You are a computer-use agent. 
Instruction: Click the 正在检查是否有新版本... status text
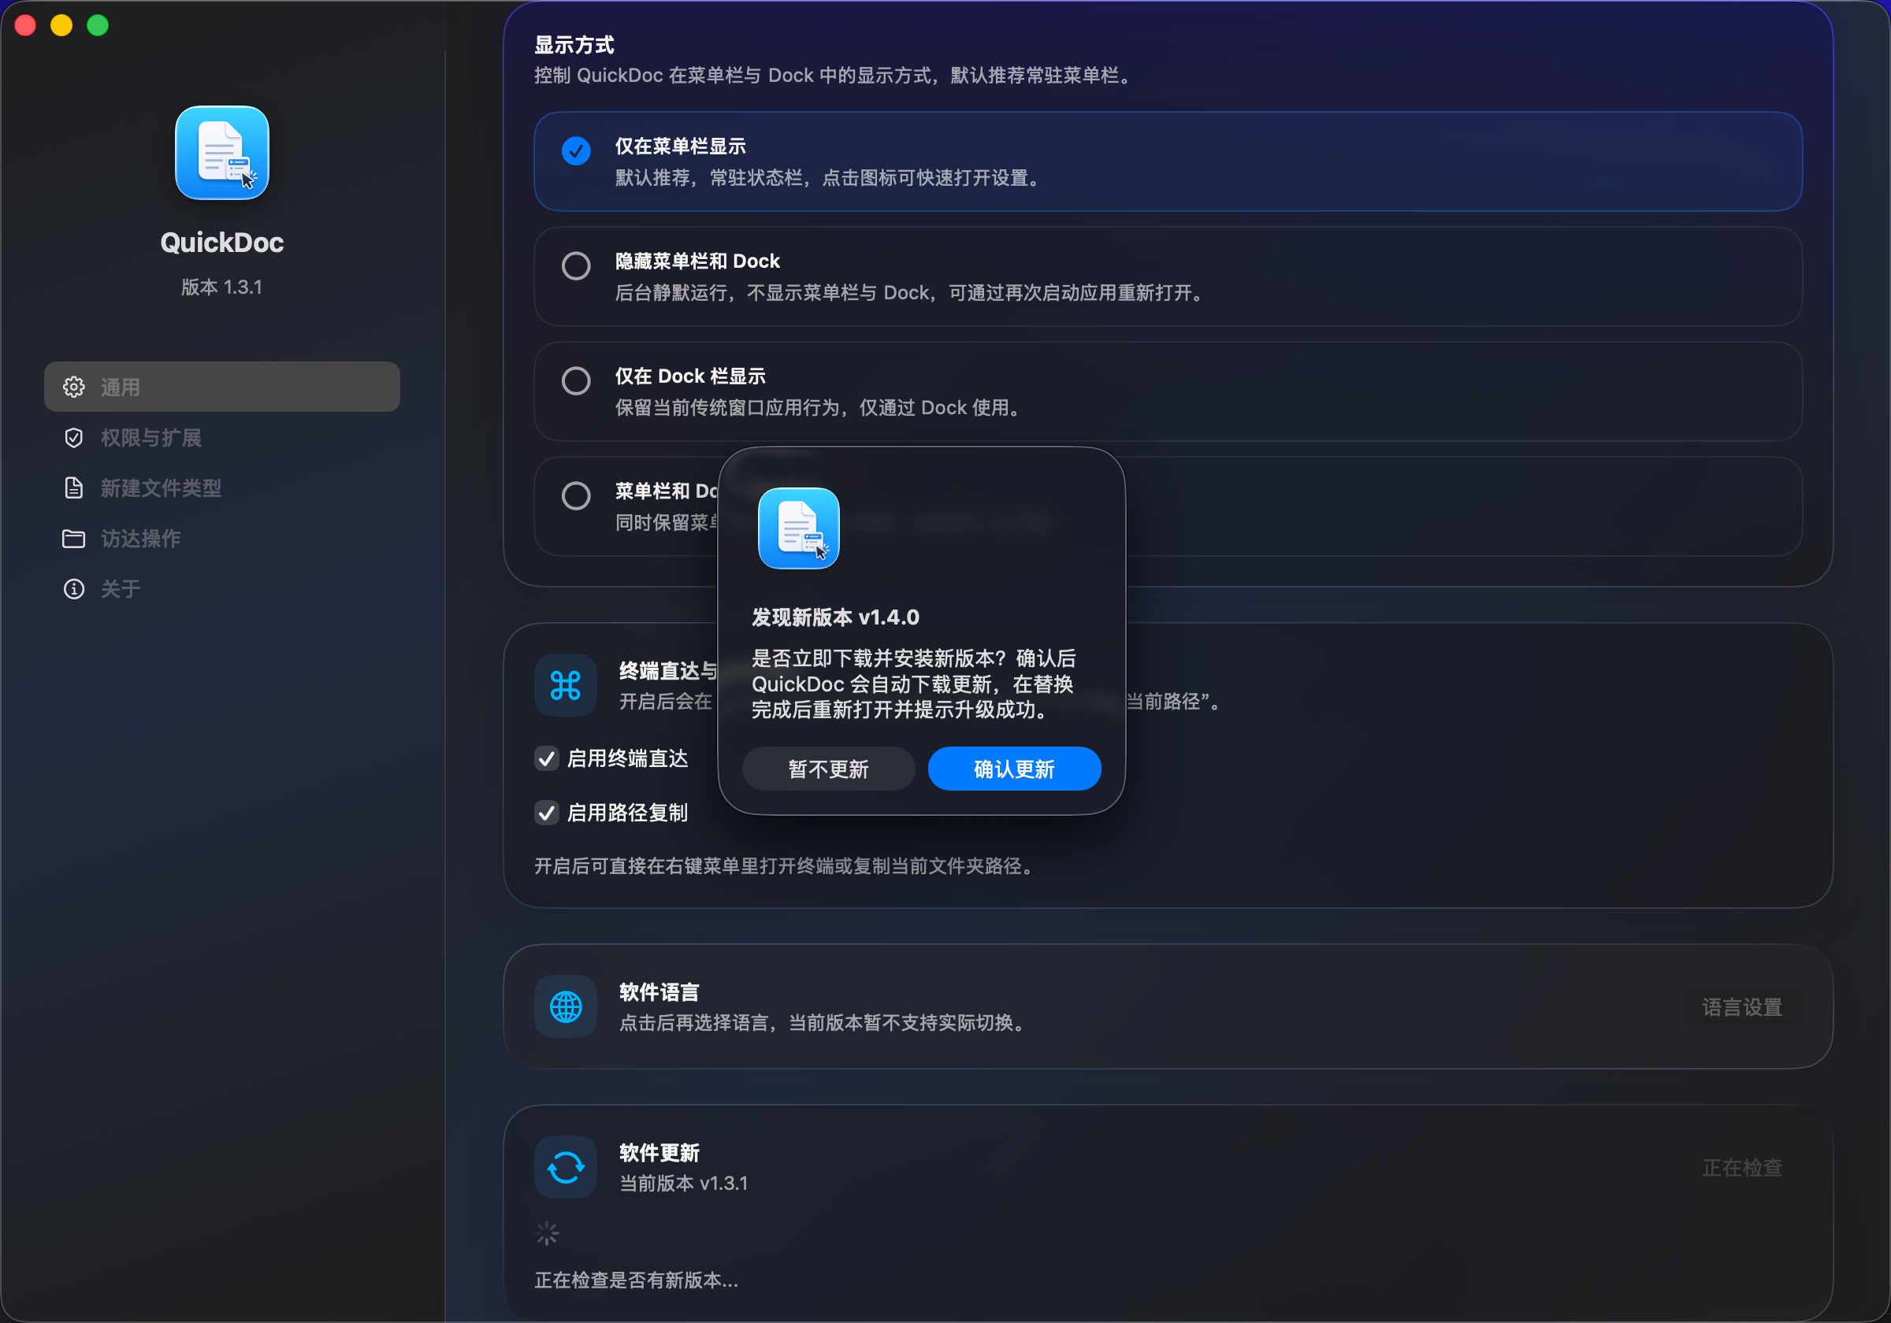636,1280
